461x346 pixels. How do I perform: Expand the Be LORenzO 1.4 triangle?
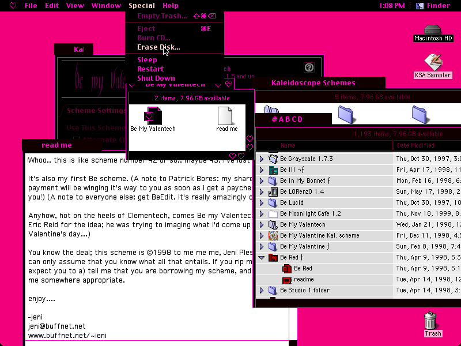click(x=262, y=192)
